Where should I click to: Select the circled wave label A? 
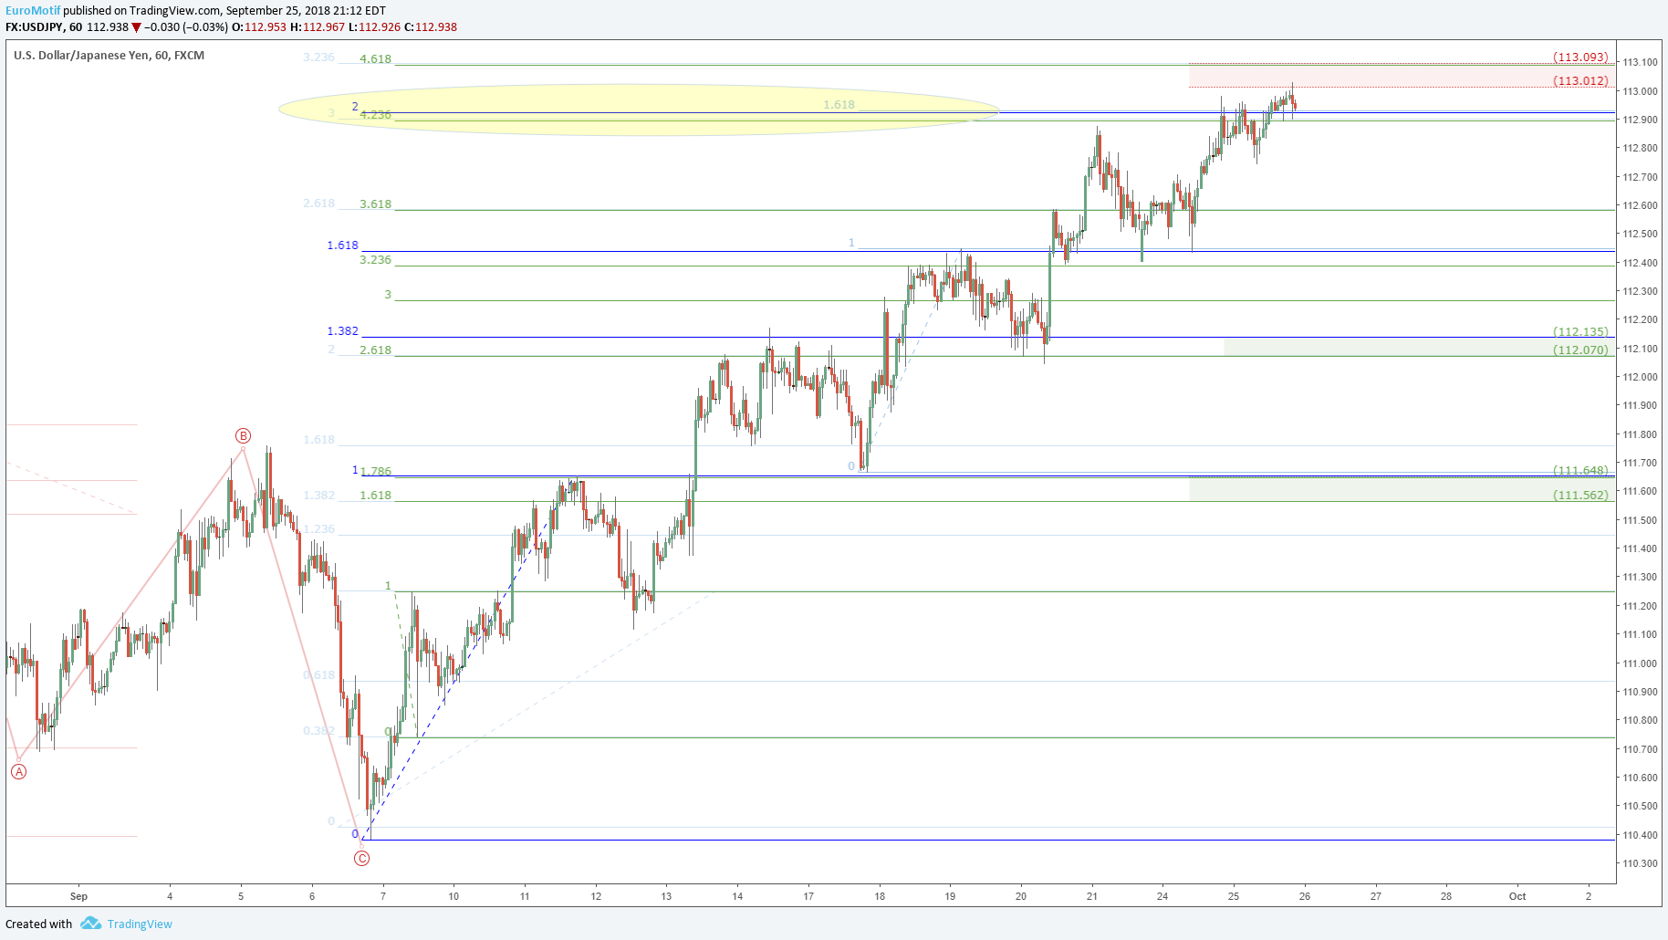(x=18, y=771)
